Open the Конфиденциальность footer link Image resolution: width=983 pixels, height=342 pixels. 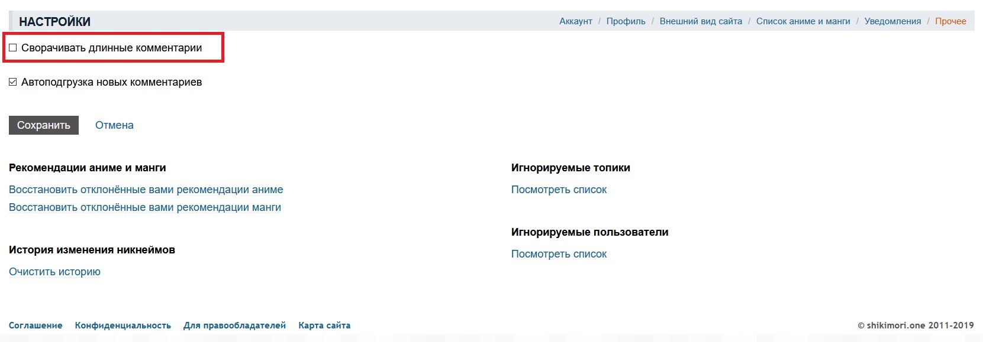123,325
